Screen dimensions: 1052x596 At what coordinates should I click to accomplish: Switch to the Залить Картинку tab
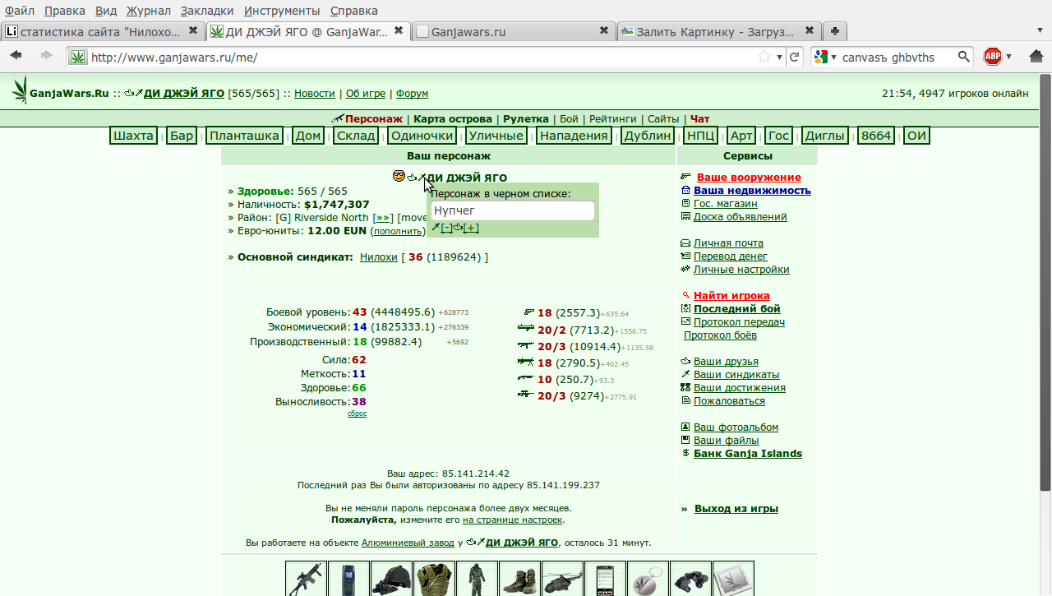click(718, 31)
